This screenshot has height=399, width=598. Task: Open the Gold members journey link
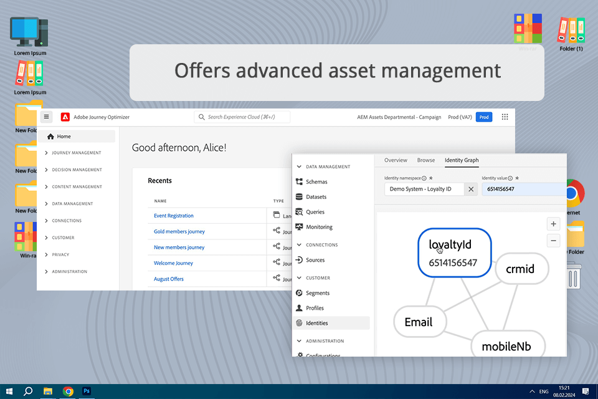click(x=179, y=231)
